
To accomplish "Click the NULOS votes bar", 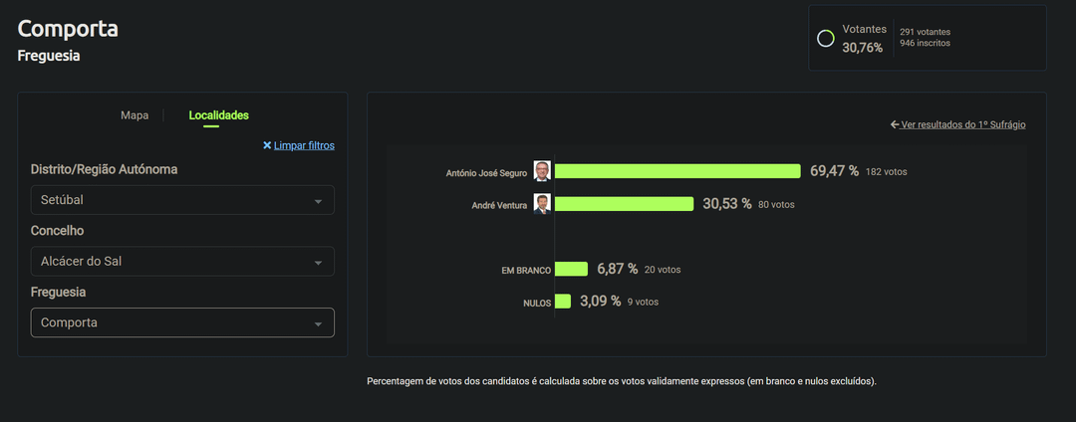I will click(x=563, y=302).
